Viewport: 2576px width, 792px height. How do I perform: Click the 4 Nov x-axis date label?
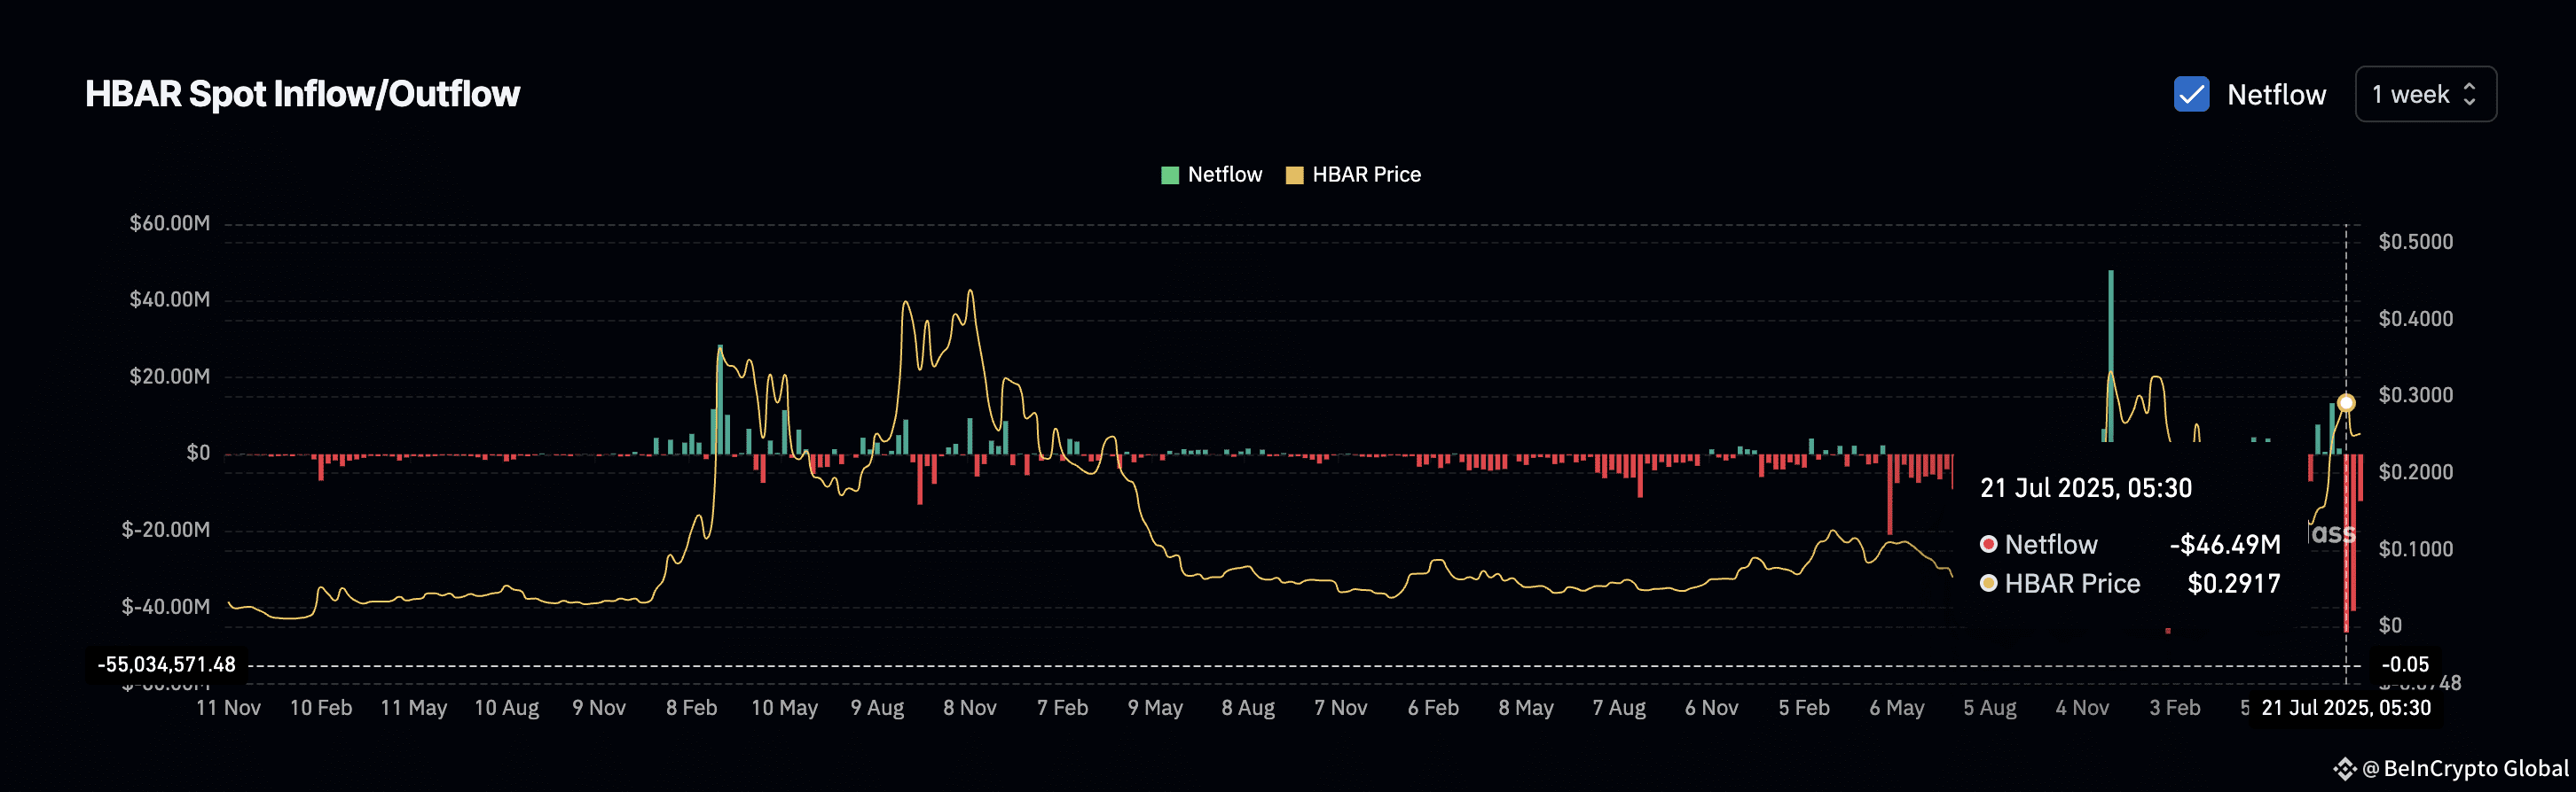pos(2082,708)
